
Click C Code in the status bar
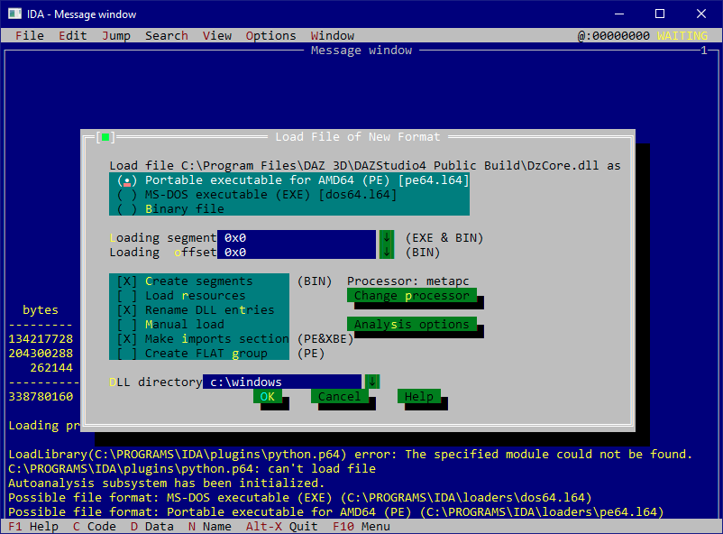click(94, 526)
